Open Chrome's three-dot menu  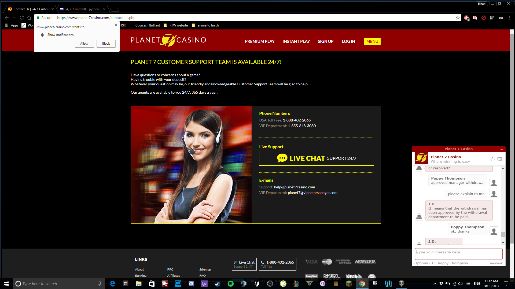point(509,18)
